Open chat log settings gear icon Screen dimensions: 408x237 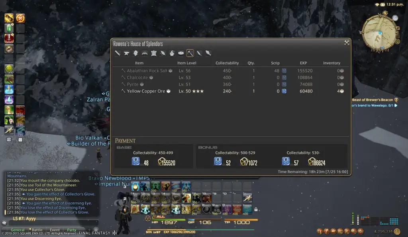[96, 230]
